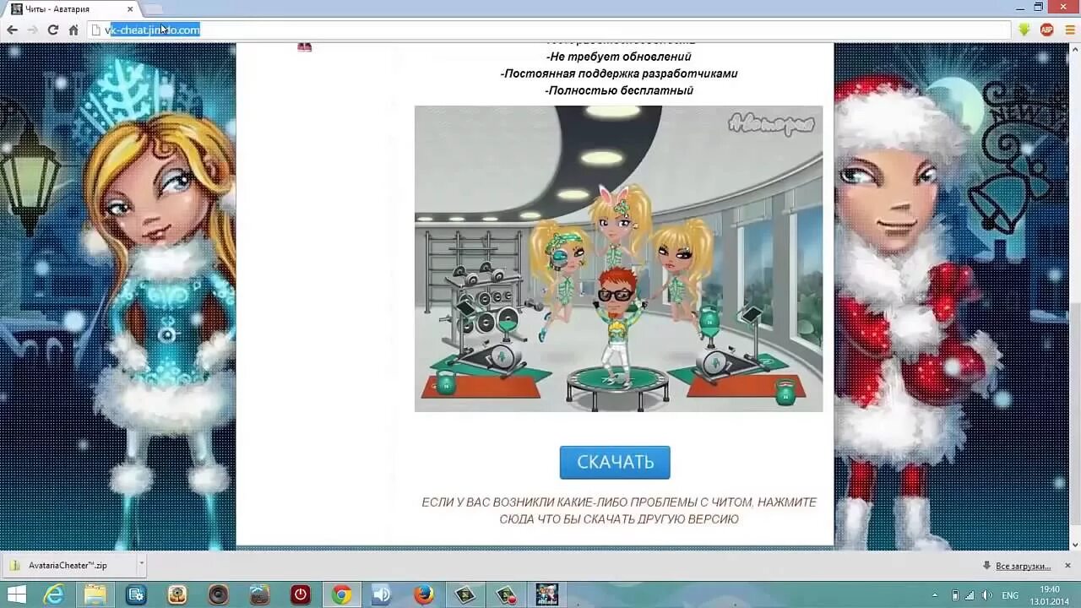The image size is (1081, 608).
Task: Click text -Не требует обновлений
Action: point(618,57)
